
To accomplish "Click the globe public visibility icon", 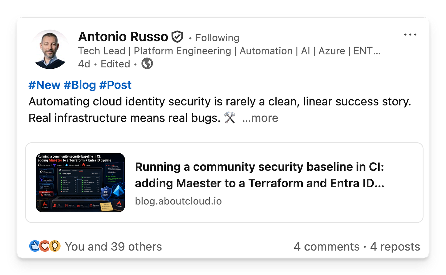I will pos(147,64).
